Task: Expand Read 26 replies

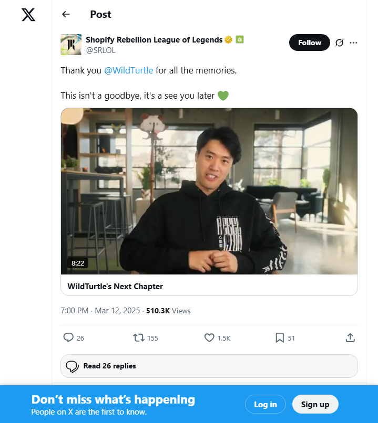Action: coord(209,366)
